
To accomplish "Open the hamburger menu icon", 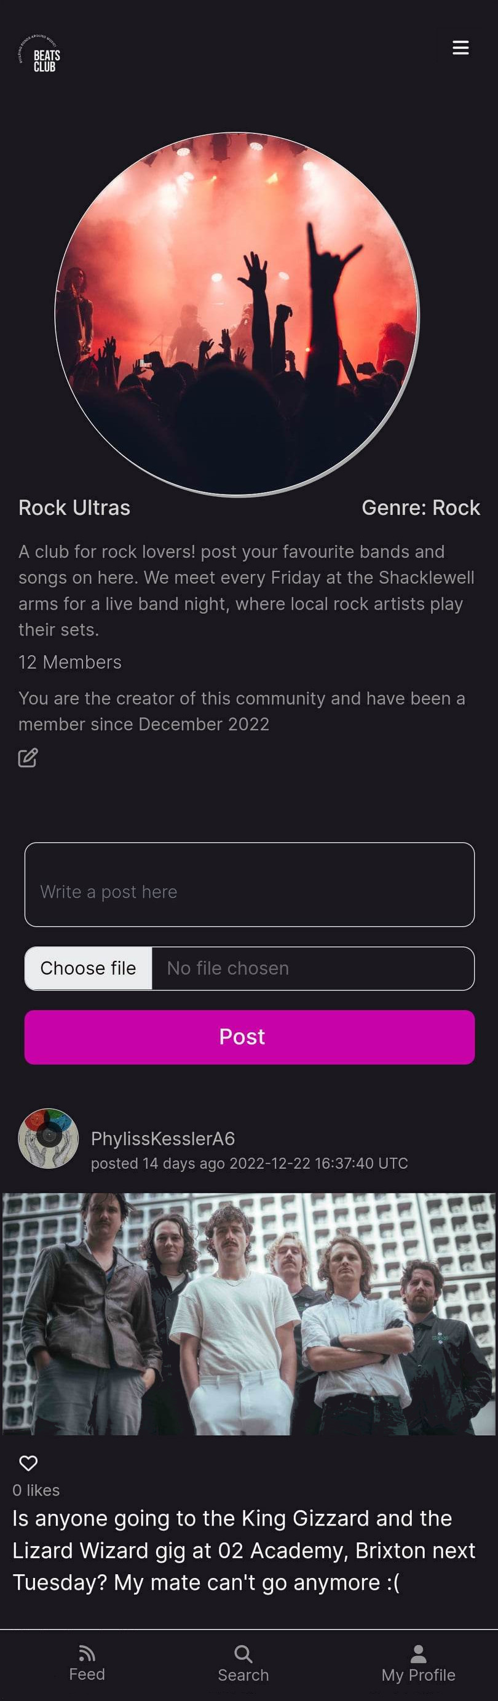I will point(460,47).
